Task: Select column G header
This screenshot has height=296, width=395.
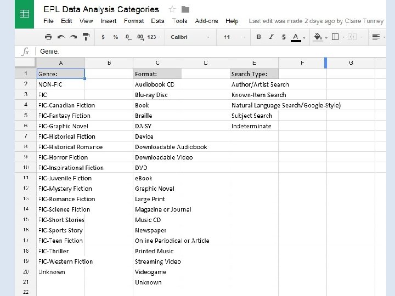Action: (x=351, y=63)
